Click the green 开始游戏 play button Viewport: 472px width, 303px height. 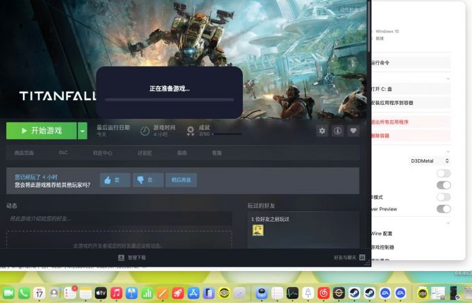click(42, 131)
